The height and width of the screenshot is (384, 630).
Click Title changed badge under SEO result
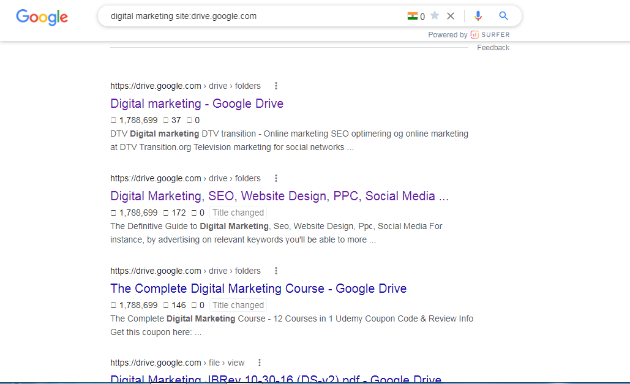tap(238, 213)
